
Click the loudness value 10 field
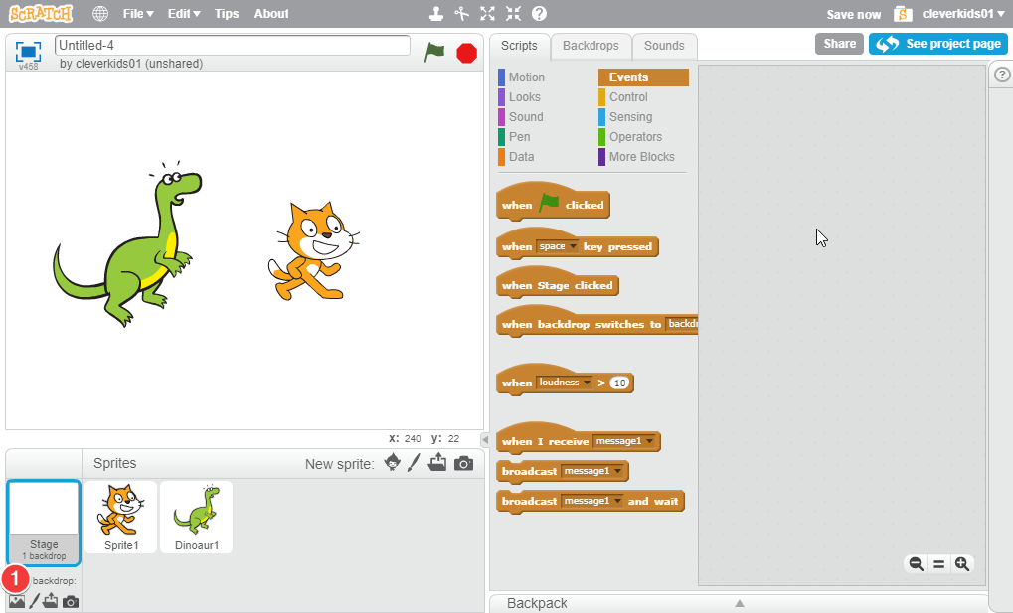pyautogui.click(x=619, y=383)
